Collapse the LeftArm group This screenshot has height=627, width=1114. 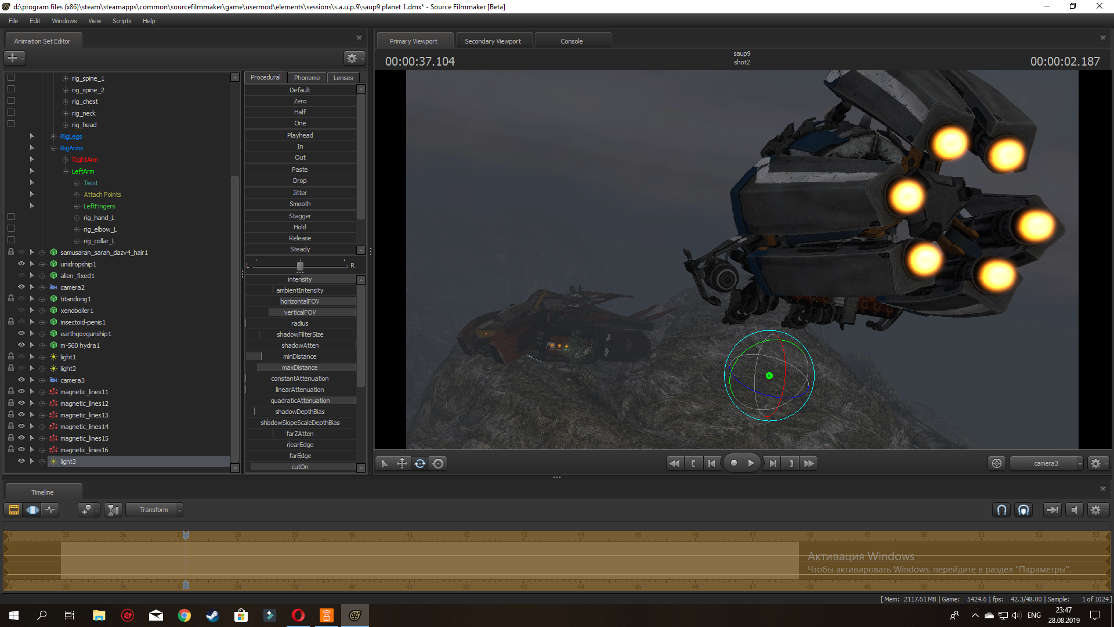65,171
